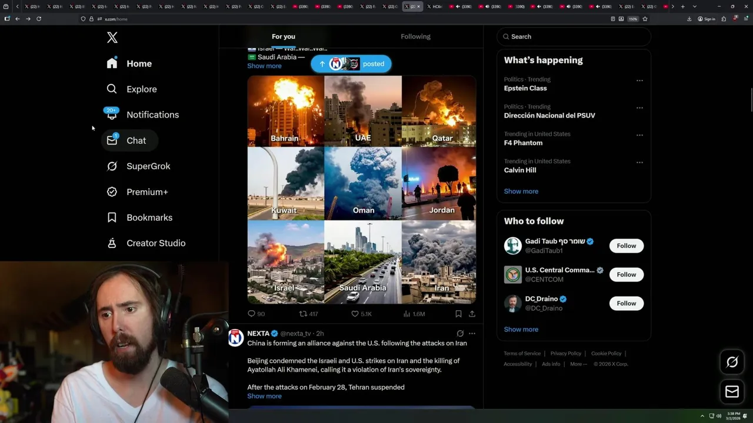Follow U.S. Central Command

pos(627,274)
